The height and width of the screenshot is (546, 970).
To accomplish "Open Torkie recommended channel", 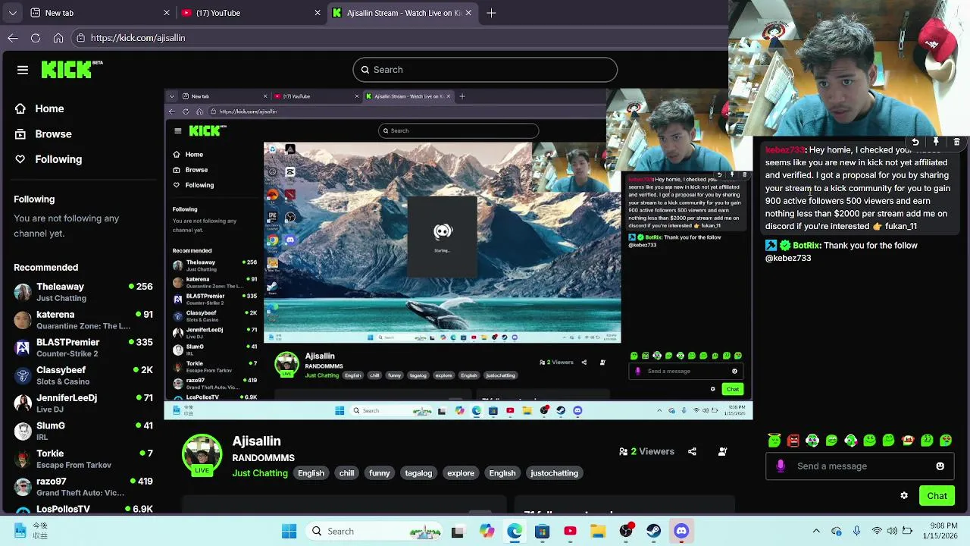I will pos(83,458).
